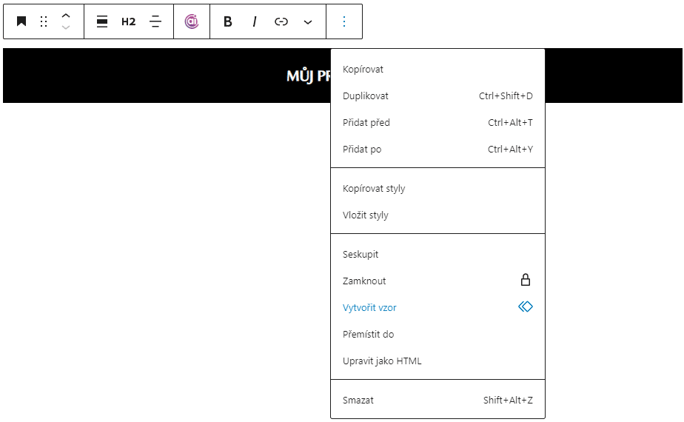Move block up with the chevron arrow
Viewport: 684px width, 422px height.
coord(66,16)
